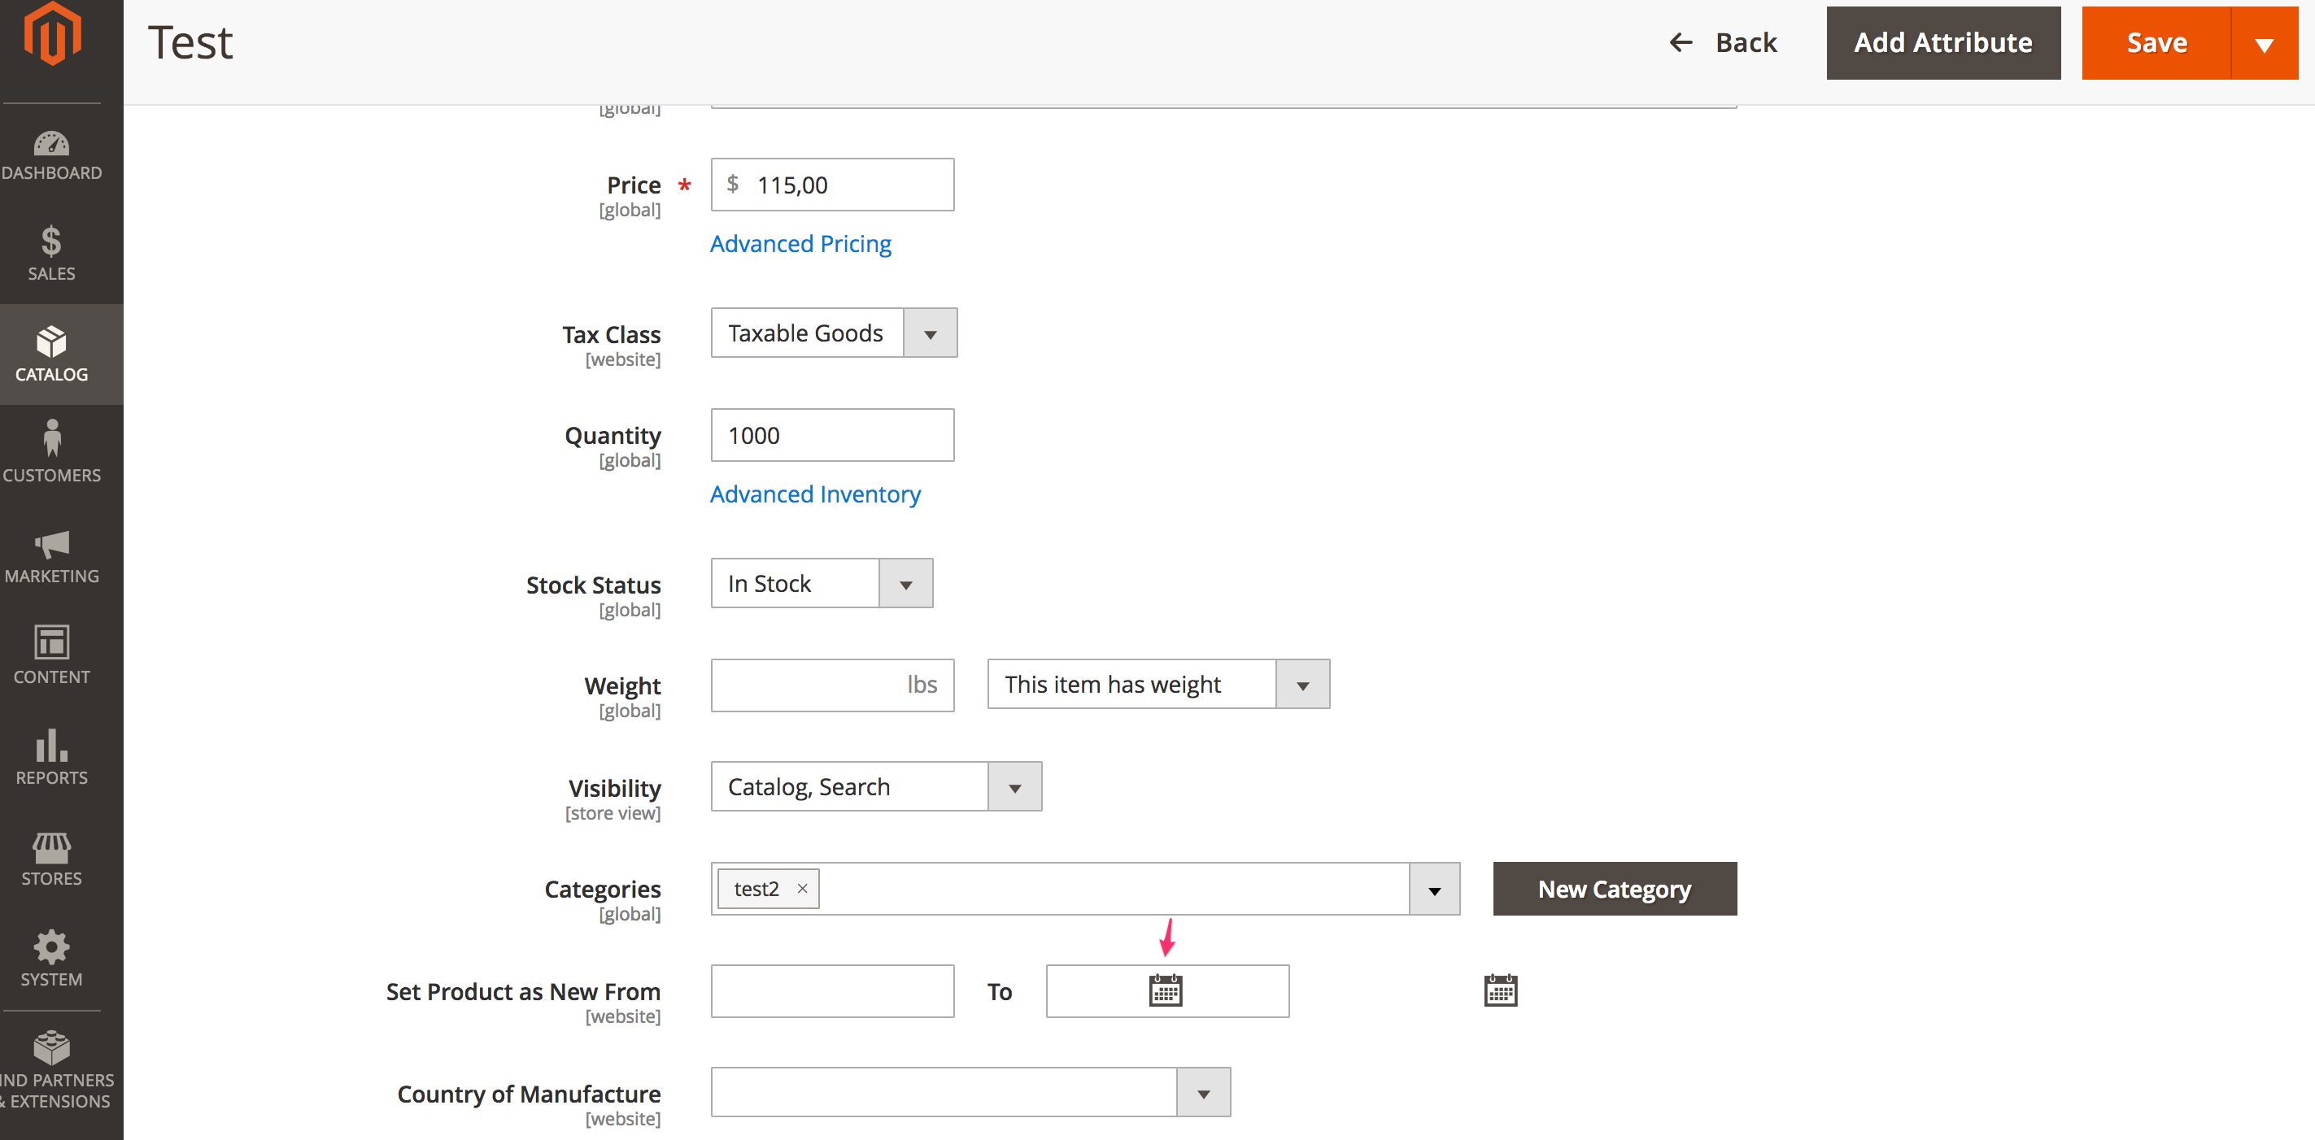Open the Sales sidebar menu
Screen dimensions: 2315x1140
[51, 255]
